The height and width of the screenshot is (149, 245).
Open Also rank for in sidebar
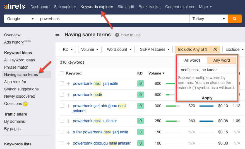[15, 82]
